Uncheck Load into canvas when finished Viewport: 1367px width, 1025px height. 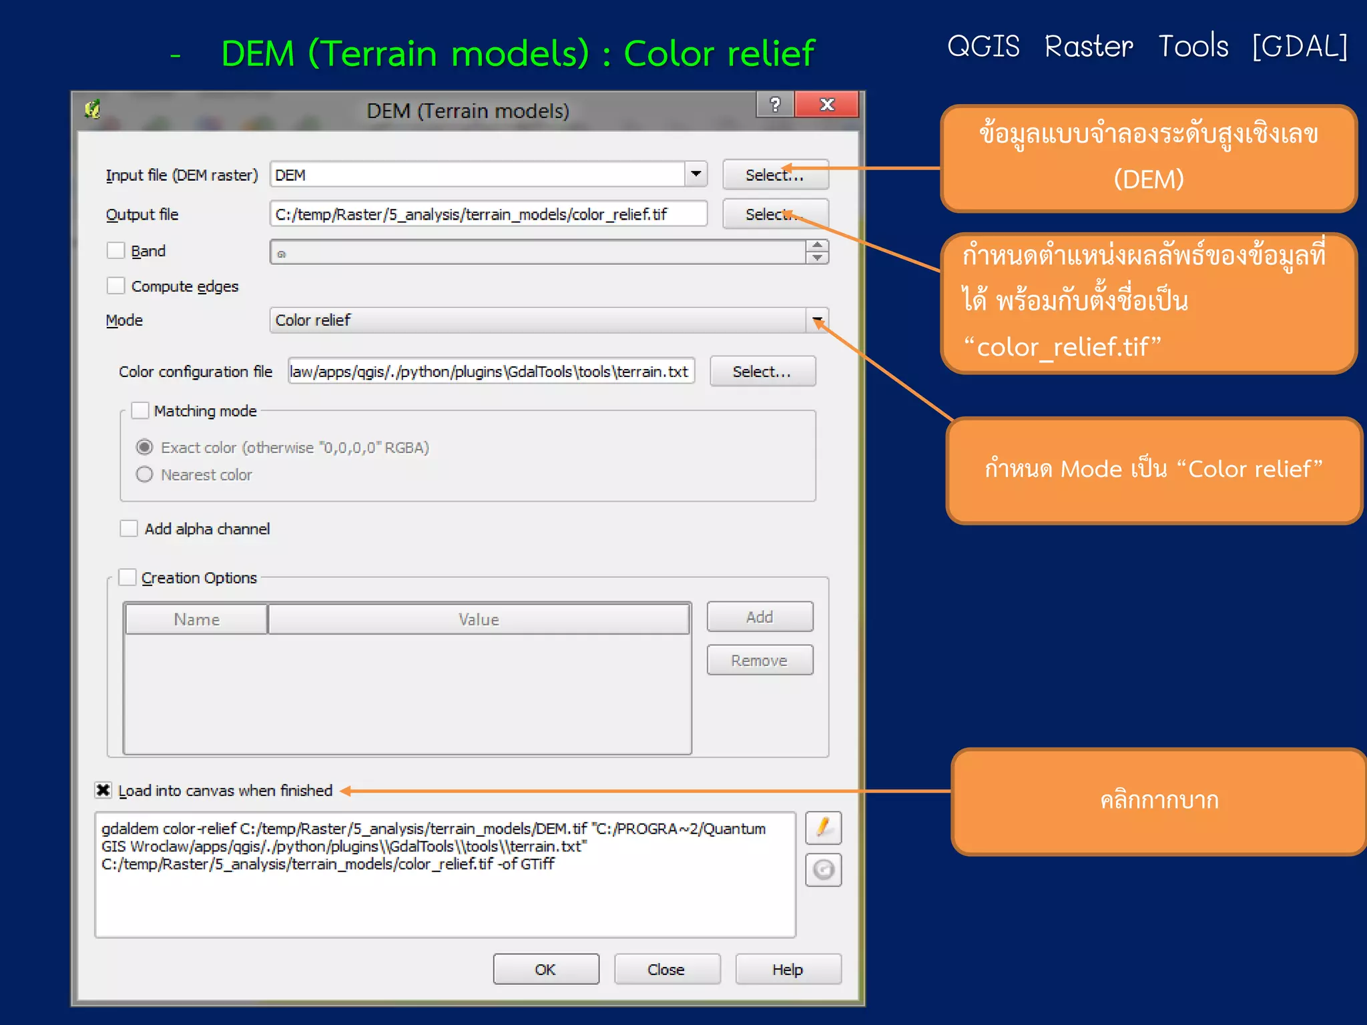pyautogui.click(x=103, y=790)
